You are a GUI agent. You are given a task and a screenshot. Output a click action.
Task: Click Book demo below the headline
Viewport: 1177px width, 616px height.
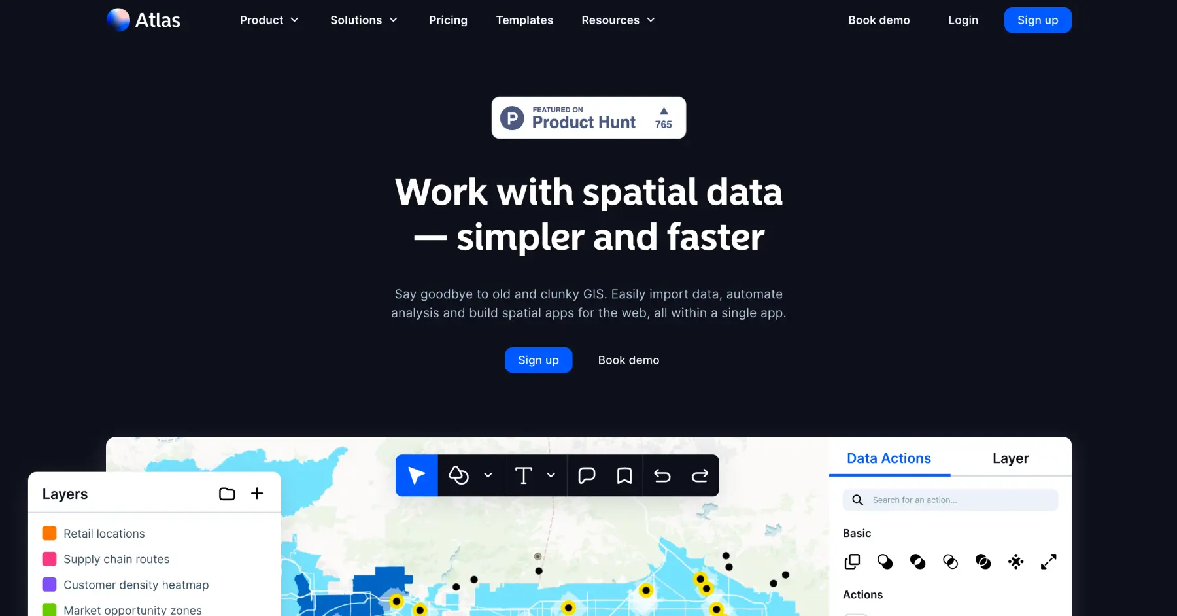pos(628,360)
